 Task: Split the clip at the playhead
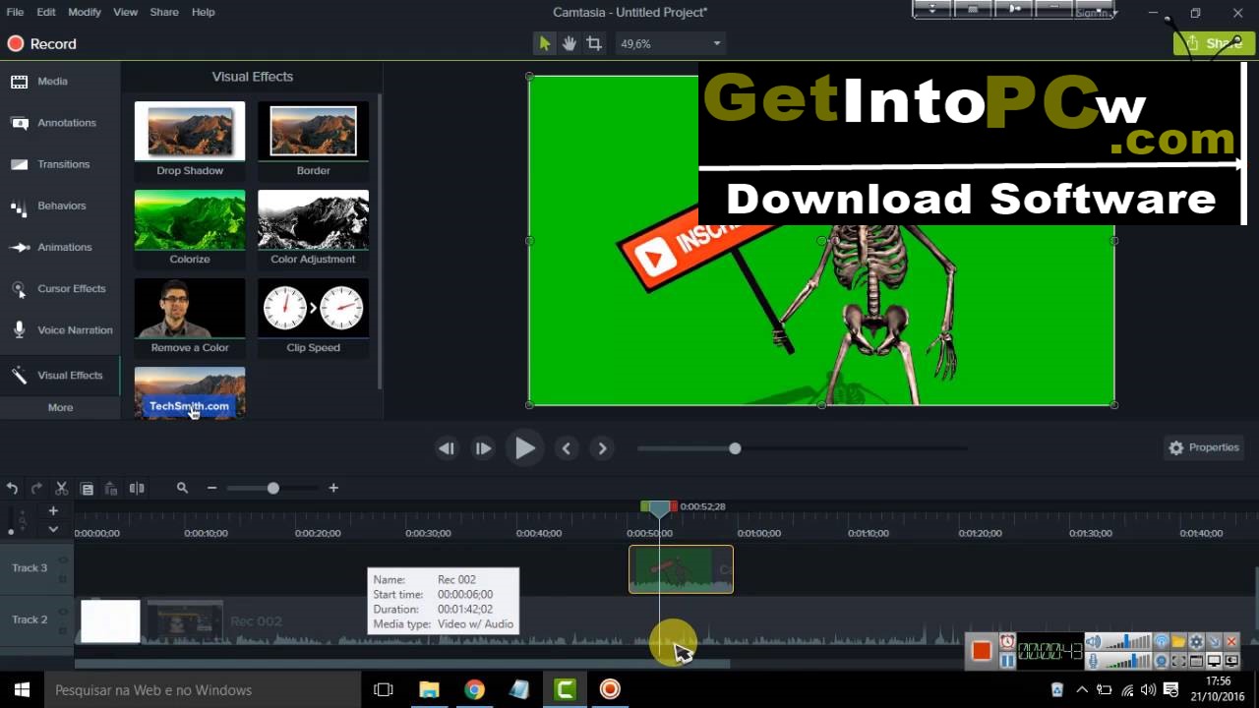(x=137, y=488)
